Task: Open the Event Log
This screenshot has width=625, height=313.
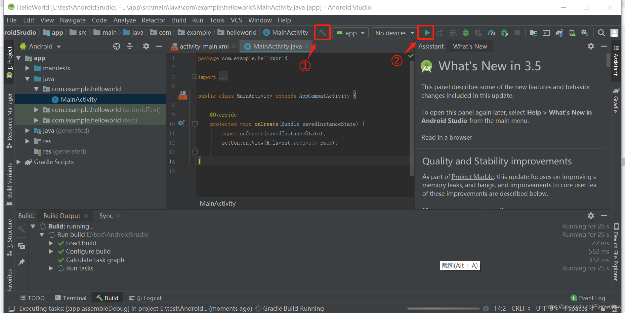Action: pos(588,298)
